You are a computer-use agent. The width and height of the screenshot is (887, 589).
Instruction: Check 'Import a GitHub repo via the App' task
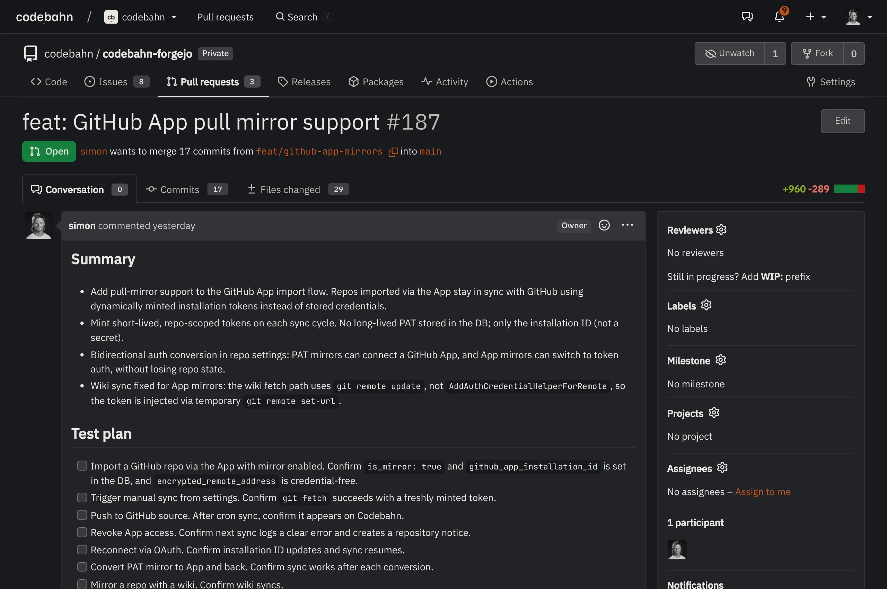pos(82,466)
